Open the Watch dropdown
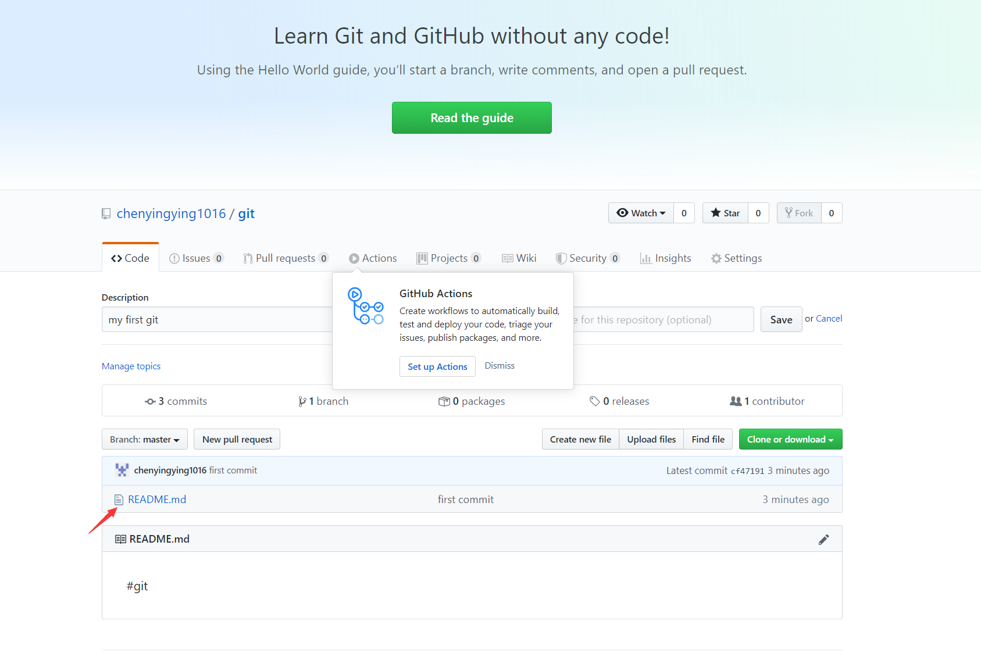 [x=641, y=213]
